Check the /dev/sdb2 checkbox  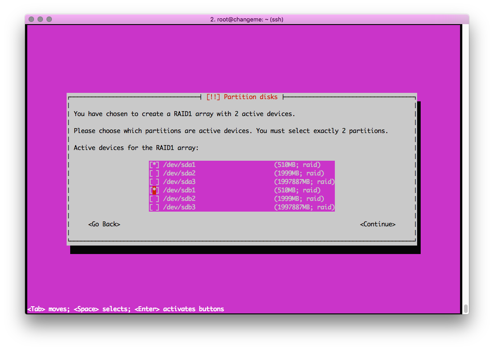pyautogui.click(x=154, y=199)
